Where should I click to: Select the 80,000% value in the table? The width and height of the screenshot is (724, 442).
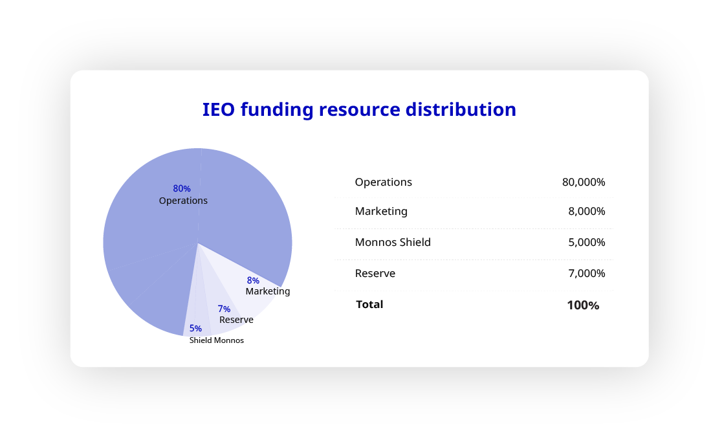584,182
